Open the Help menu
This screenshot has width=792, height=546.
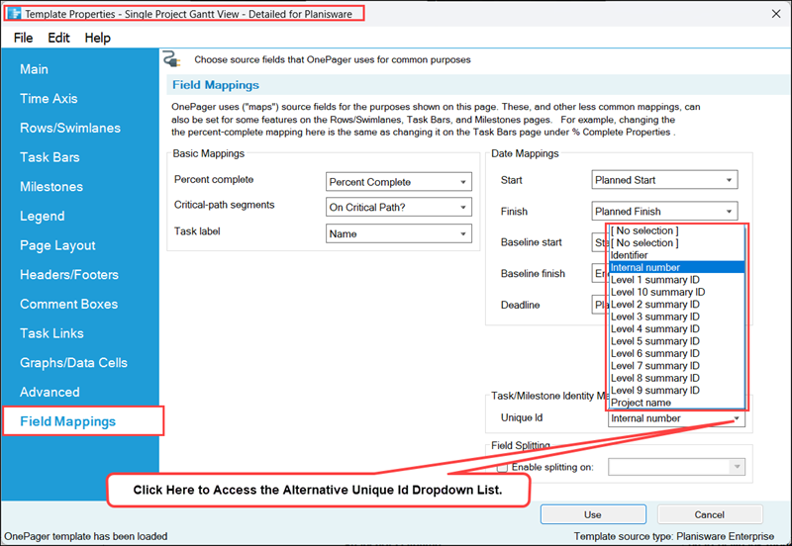pyautogui.click(x=97, y=38)
